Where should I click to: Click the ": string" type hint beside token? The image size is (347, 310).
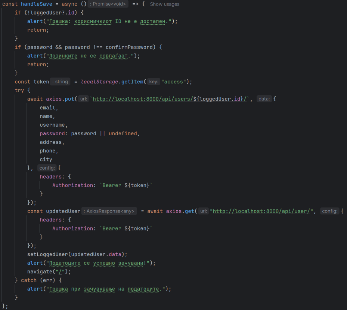click(60, 82)
